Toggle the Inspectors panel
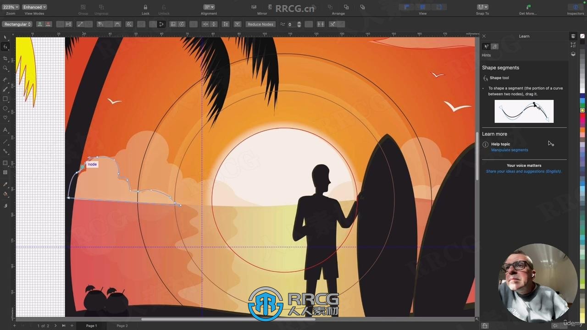This screenshot has height=330, width=587. tap(576, 7)
